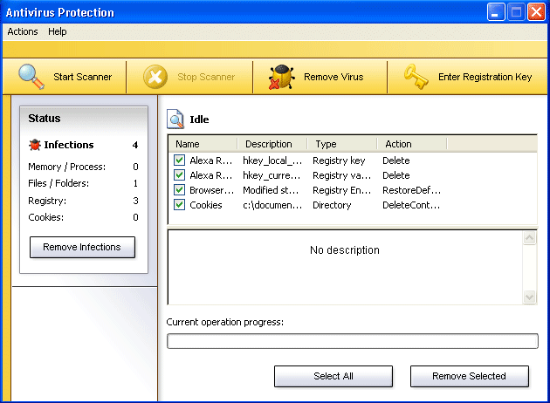Click the Remove Selected button

pos(469,376)
